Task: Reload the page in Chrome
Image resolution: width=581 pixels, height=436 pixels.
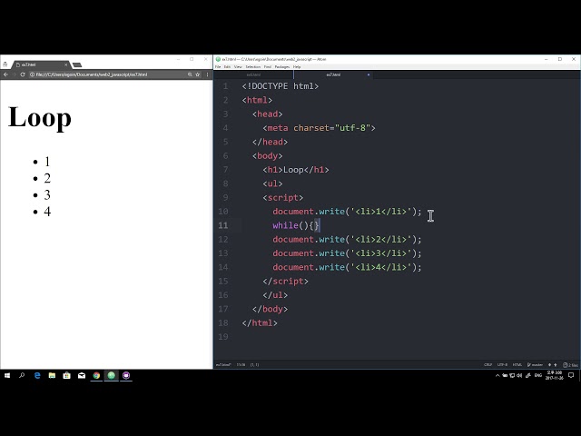Action: click(23, 74)
